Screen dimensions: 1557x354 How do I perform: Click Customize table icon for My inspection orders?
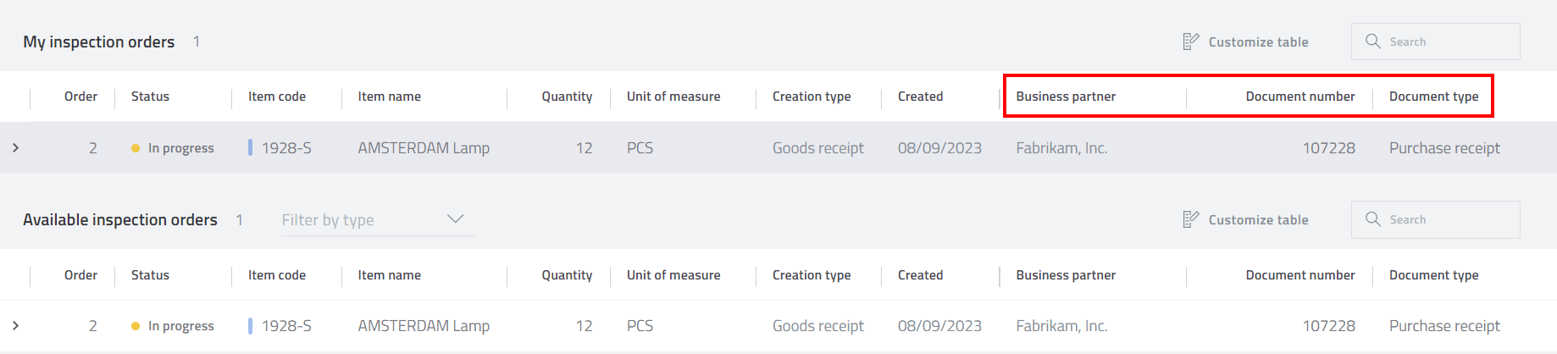pos(1190,41)
